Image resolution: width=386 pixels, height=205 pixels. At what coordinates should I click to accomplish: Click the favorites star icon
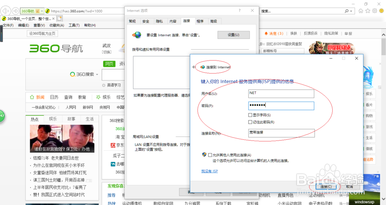point(367,11)
